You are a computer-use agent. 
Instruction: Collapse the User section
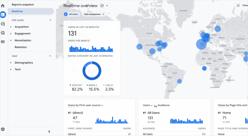pyautogui.click(x=50, y=56)
